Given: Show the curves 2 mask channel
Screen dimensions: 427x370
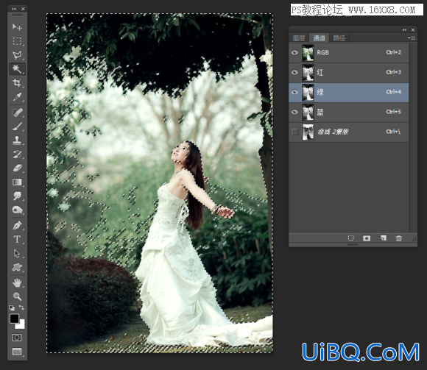Looking at the screenshot, I should coord(294,132).
